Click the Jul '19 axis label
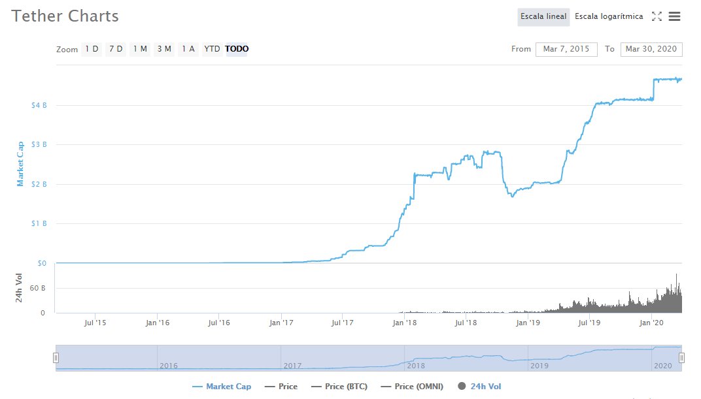 [589, 323]
